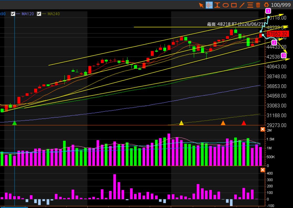This screenshot has width=293, height=208.
Task: Click the MA240 olive line color sample
Action: (44, 14)
